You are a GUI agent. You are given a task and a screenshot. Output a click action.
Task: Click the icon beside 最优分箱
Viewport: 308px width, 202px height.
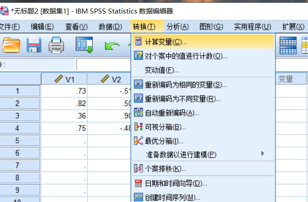click(x=138, y=141)
